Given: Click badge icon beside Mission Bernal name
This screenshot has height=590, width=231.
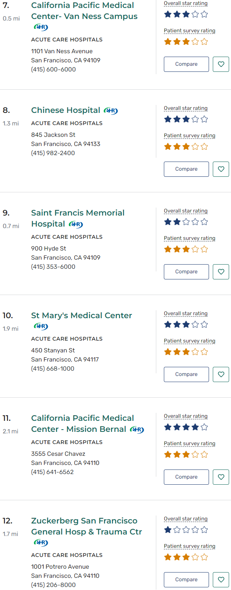Looking at the screenshot, I should click(137, 430).
